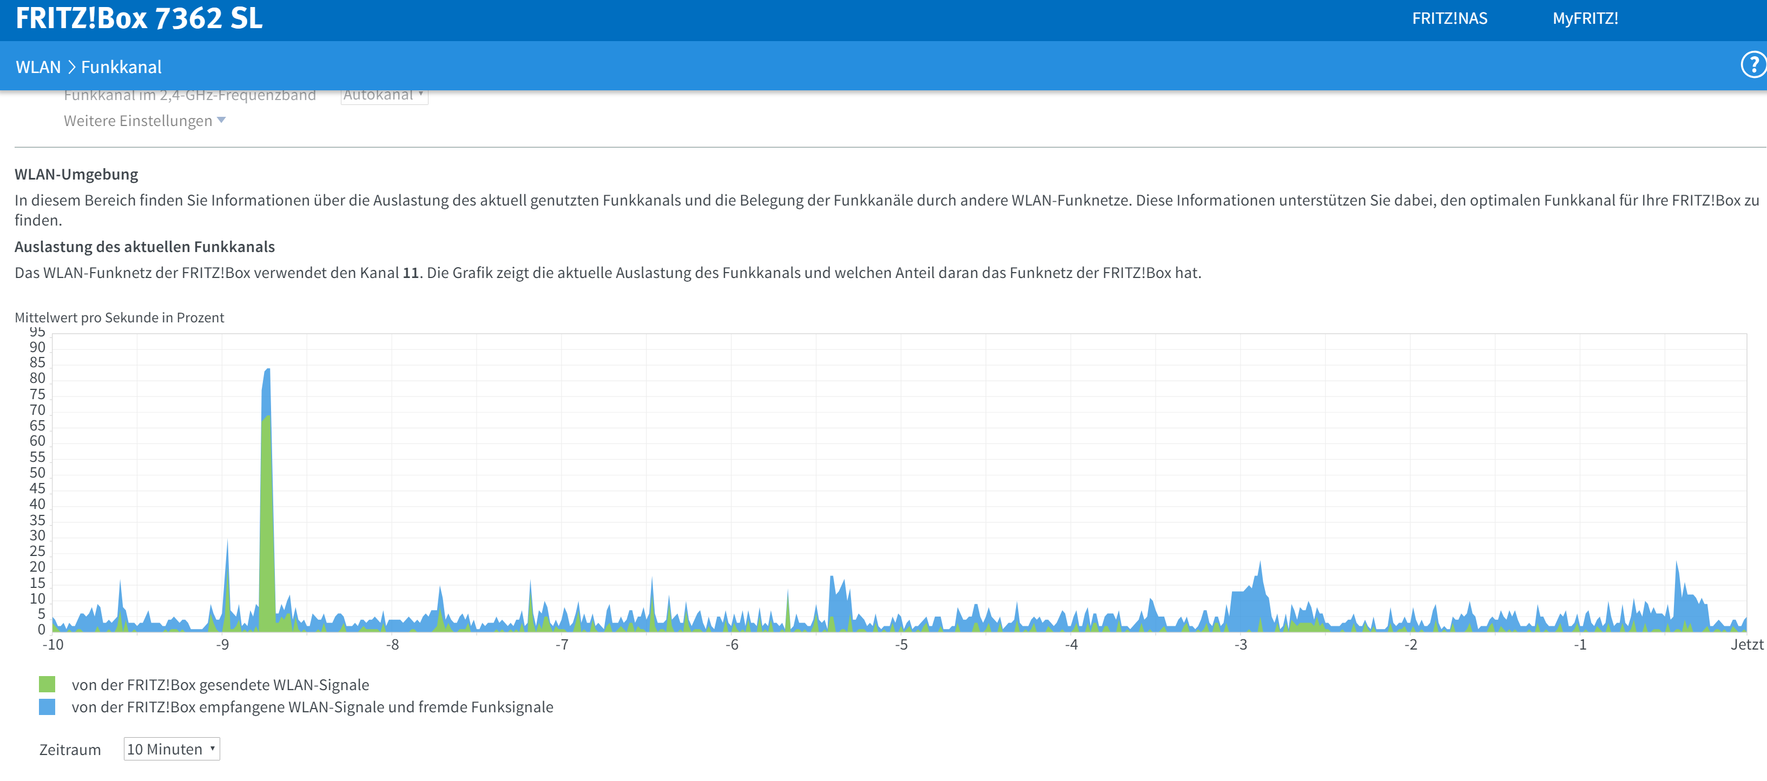
Task: Click the green sent-signals legend square
Action: pos(47,684)
